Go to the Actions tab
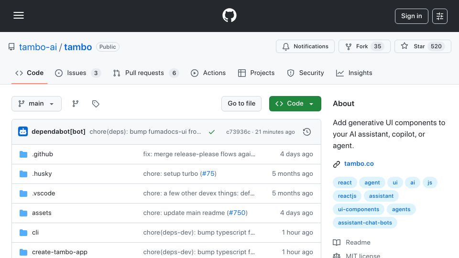 (x=208, y=73)
